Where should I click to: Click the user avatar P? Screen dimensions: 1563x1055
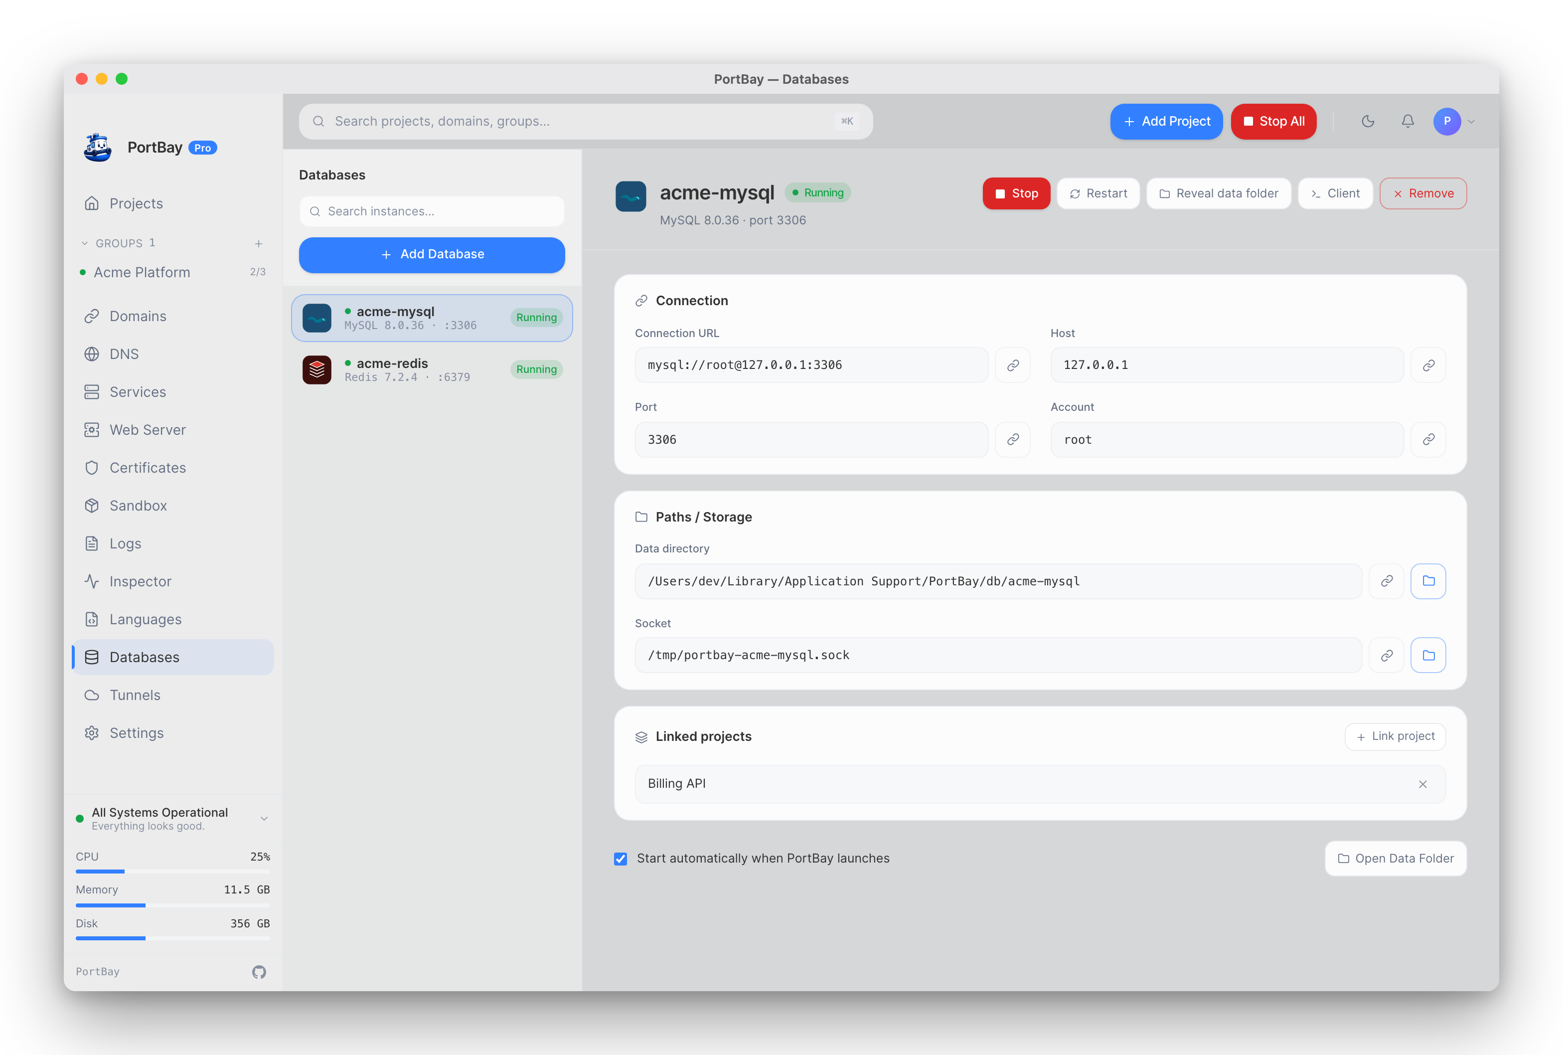click(x=1447, y=121)
